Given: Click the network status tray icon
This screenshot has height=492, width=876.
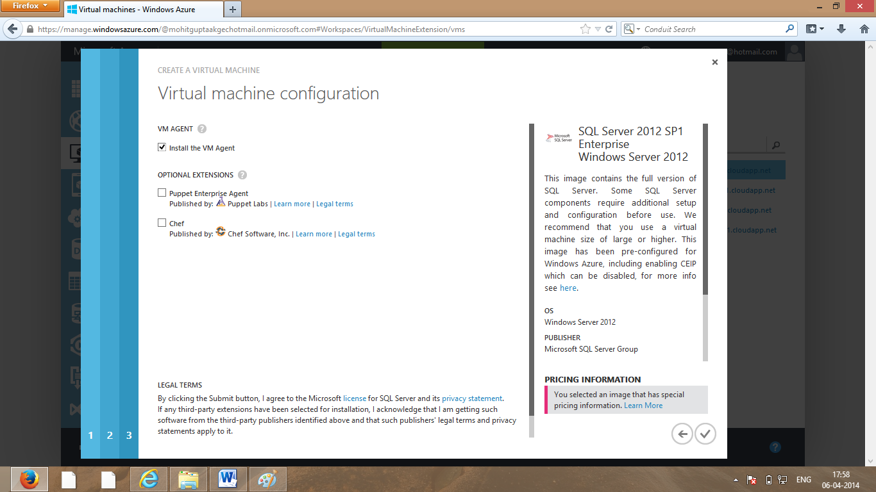Looking at the screenshot, I should click(x=782, y=479).
